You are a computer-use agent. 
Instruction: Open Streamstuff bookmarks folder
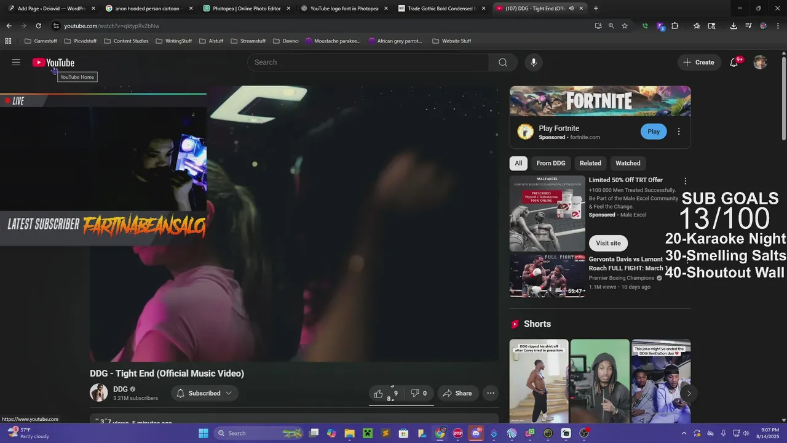pyautogui.click(x=248, y=41)
